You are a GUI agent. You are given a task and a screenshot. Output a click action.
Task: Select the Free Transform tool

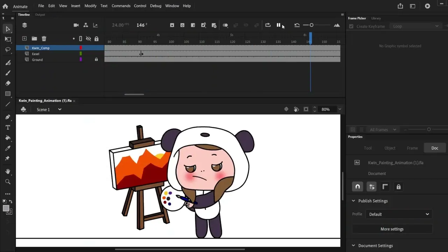point(8,39)
